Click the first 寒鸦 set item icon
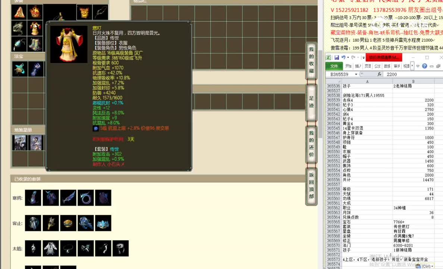Image resolution: width=443 pixels, height=269 pixels. point(33,198)
